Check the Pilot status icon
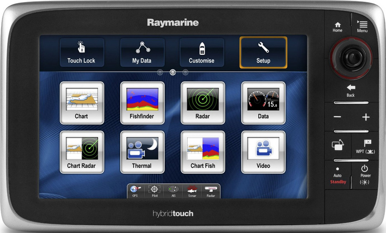Image resolution: width=386 pixels, height=233 pixels. tap(154, 191)
